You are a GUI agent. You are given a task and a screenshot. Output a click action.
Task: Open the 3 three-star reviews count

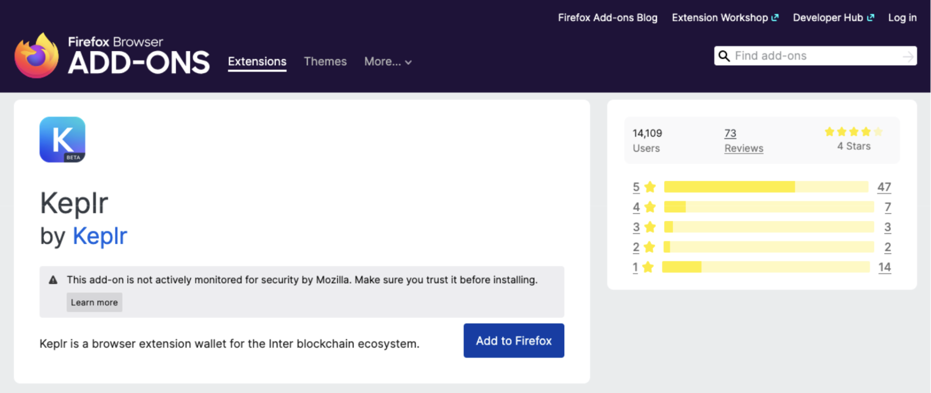click(888, 227)
